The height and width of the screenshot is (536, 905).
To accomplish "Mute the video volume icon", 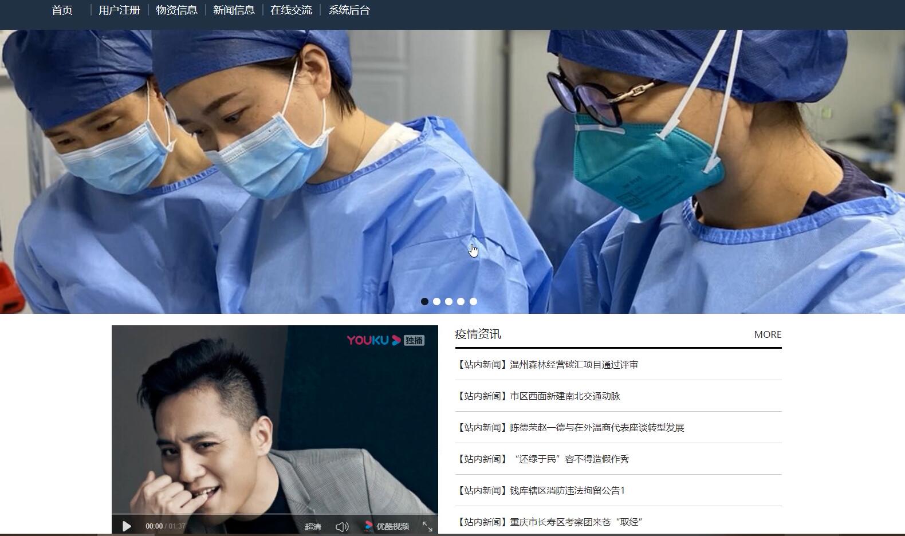I will (x=342, y=526).
